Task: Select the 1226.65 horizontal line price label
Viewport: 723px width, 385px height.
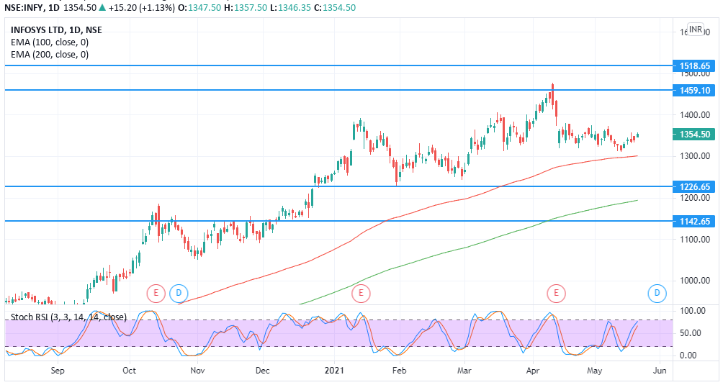Action: 695,186
